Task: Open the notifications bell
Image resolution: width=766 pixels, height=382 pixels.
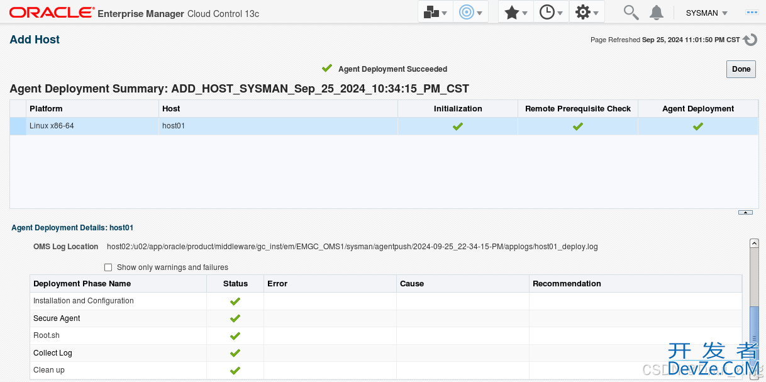Action: 657,13
